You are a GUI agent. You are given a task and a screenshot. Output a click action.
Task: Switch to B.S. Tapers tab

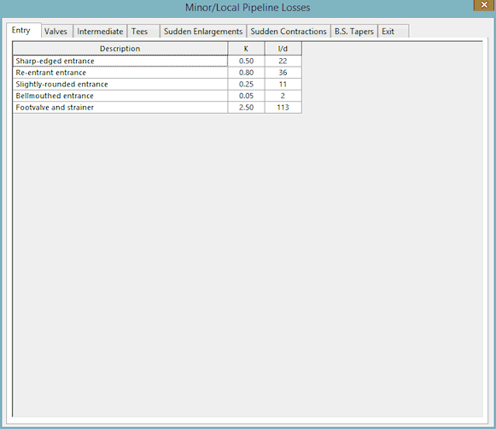pyautogui.click(x=354, y=32)
